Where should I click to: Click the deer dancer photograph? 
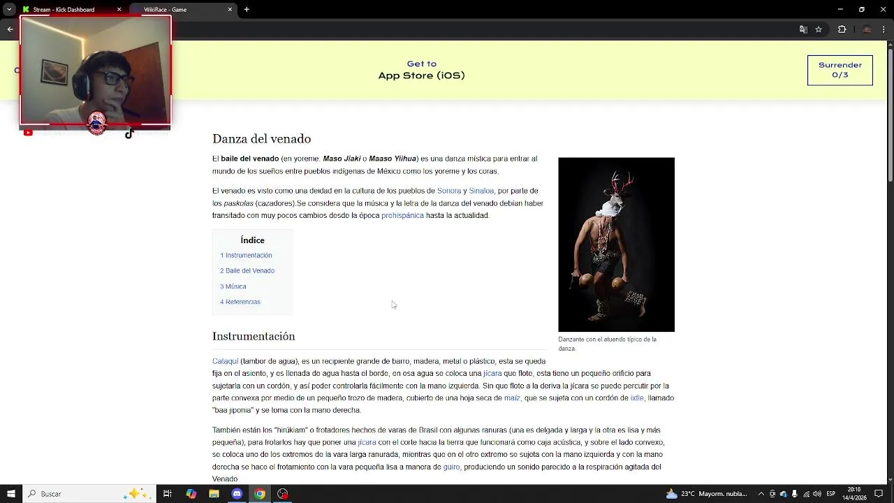616,245
